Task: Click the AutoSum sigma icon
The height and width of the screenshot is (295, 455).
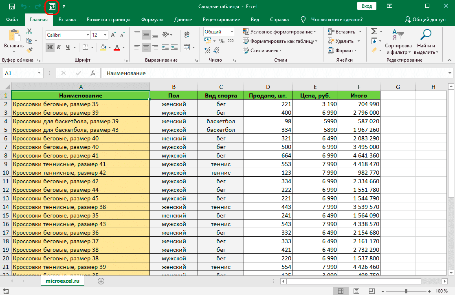Action: pos(374,31)
